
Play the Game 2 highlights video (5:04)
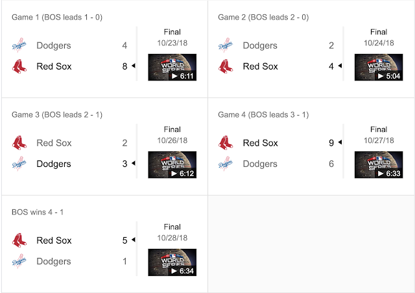tap(379, 68)
